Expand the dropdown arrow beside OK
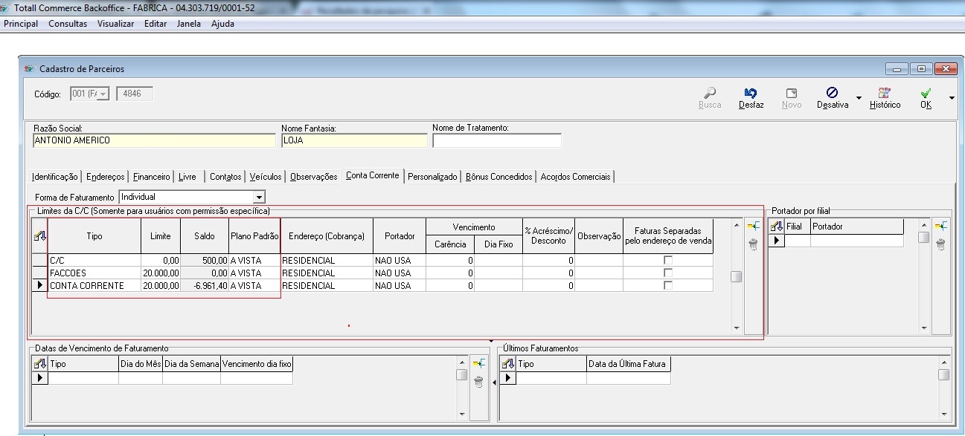The width and height of the screenshot is (965, 436). [x=952, y=97]
